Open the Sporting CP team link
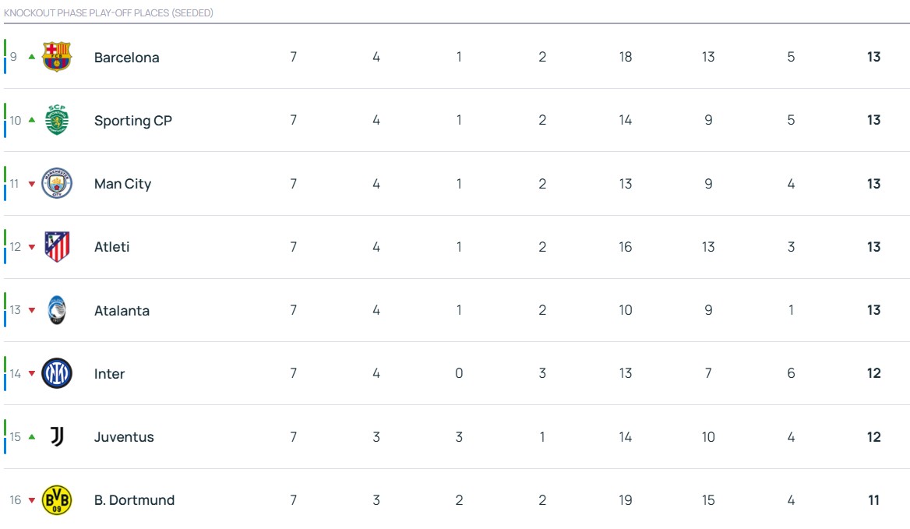Viewport: 910px width, 529px height. tap(133, 121)
